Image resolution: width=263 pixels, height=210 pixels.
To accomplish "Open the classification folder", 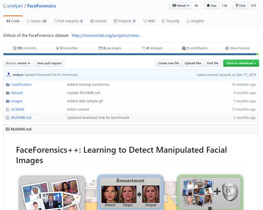I will (x=21, y=84).
